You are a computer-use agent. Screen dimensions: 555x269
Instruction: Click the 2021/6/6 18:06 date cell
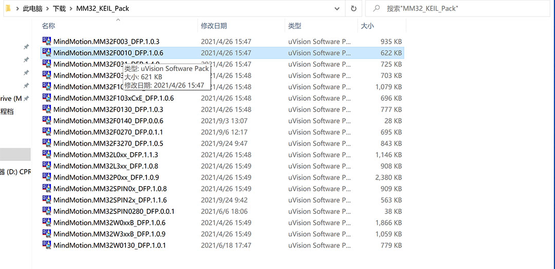[224, 211]
